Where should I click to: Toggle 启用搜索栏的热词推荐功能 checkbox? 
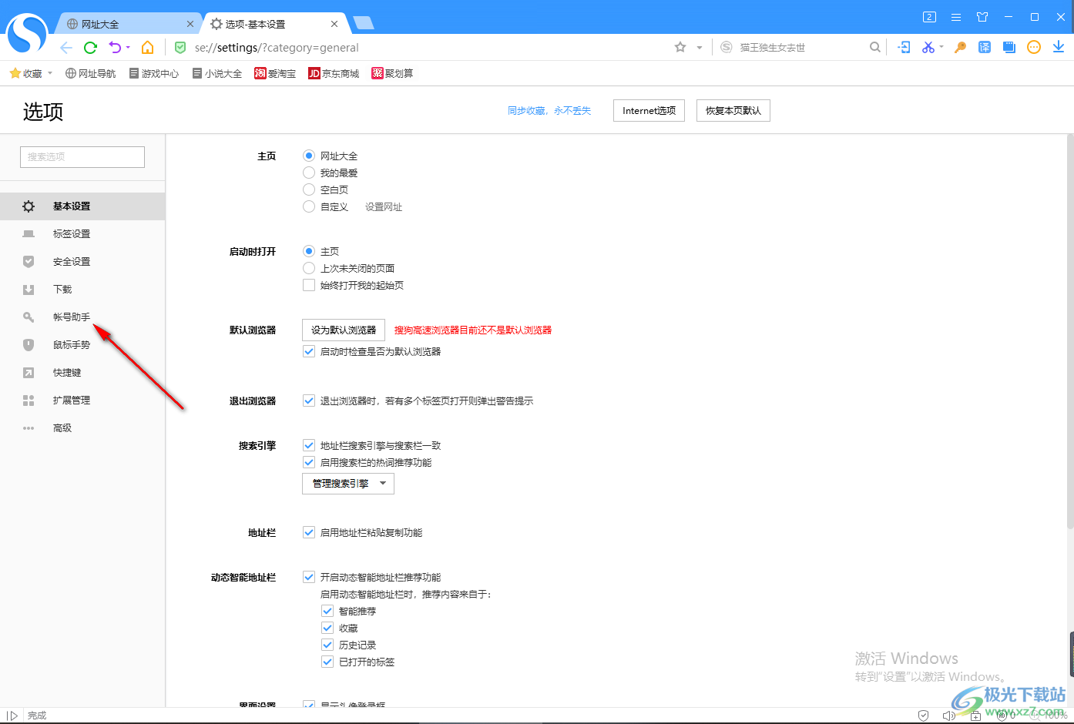[309, 462]
